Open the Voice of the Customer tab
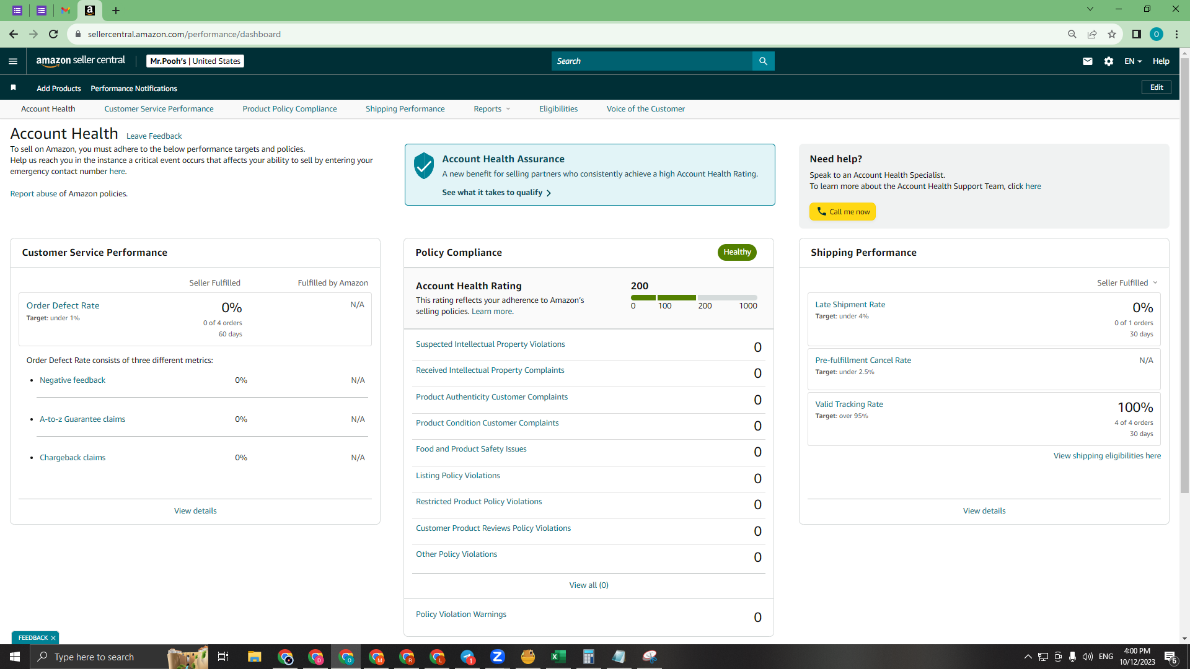 646,108
